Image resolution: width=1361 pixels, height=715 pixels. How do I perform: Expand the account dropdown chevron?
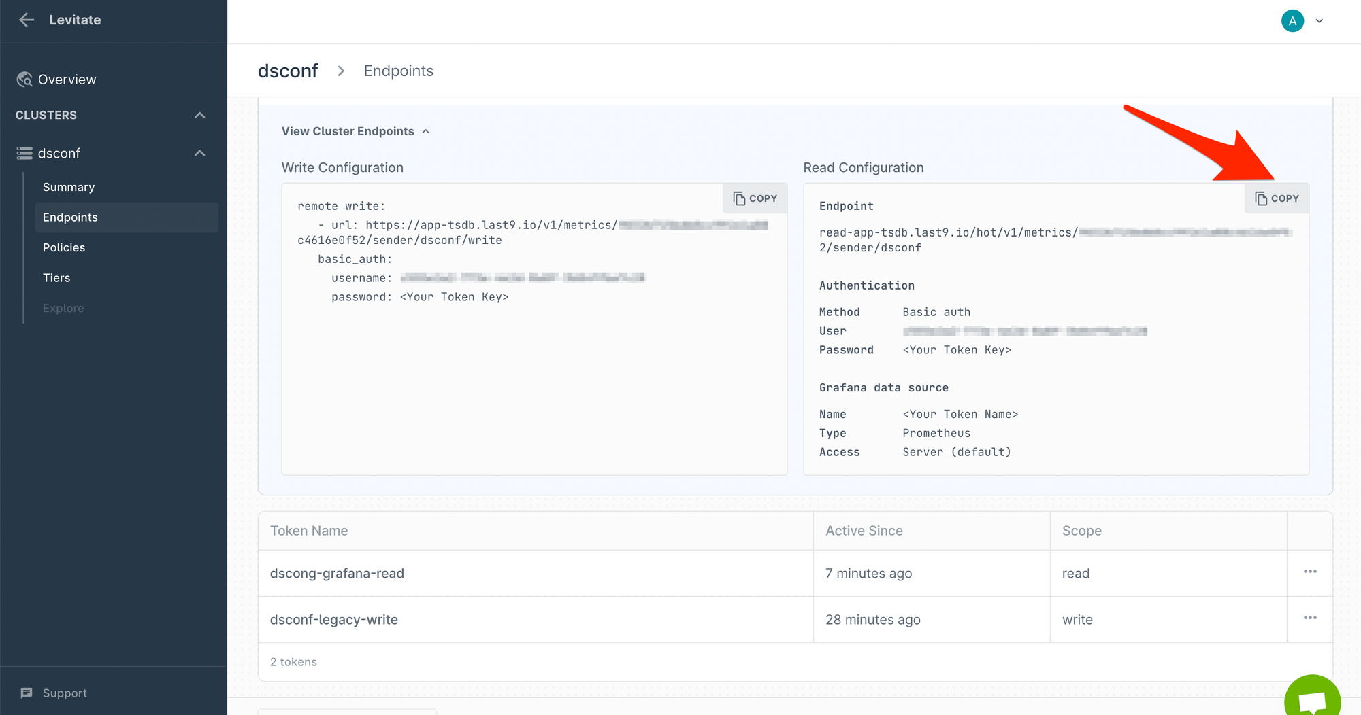(1319, 21)
